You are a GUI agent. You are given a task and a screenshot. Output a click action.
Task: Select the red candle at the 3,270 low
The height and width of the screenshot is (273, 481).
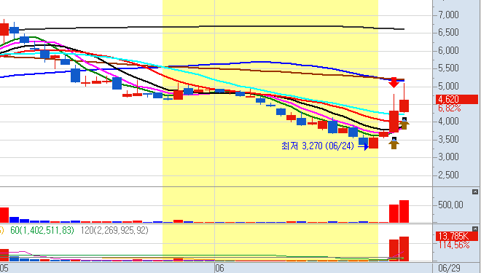[373, 143]
